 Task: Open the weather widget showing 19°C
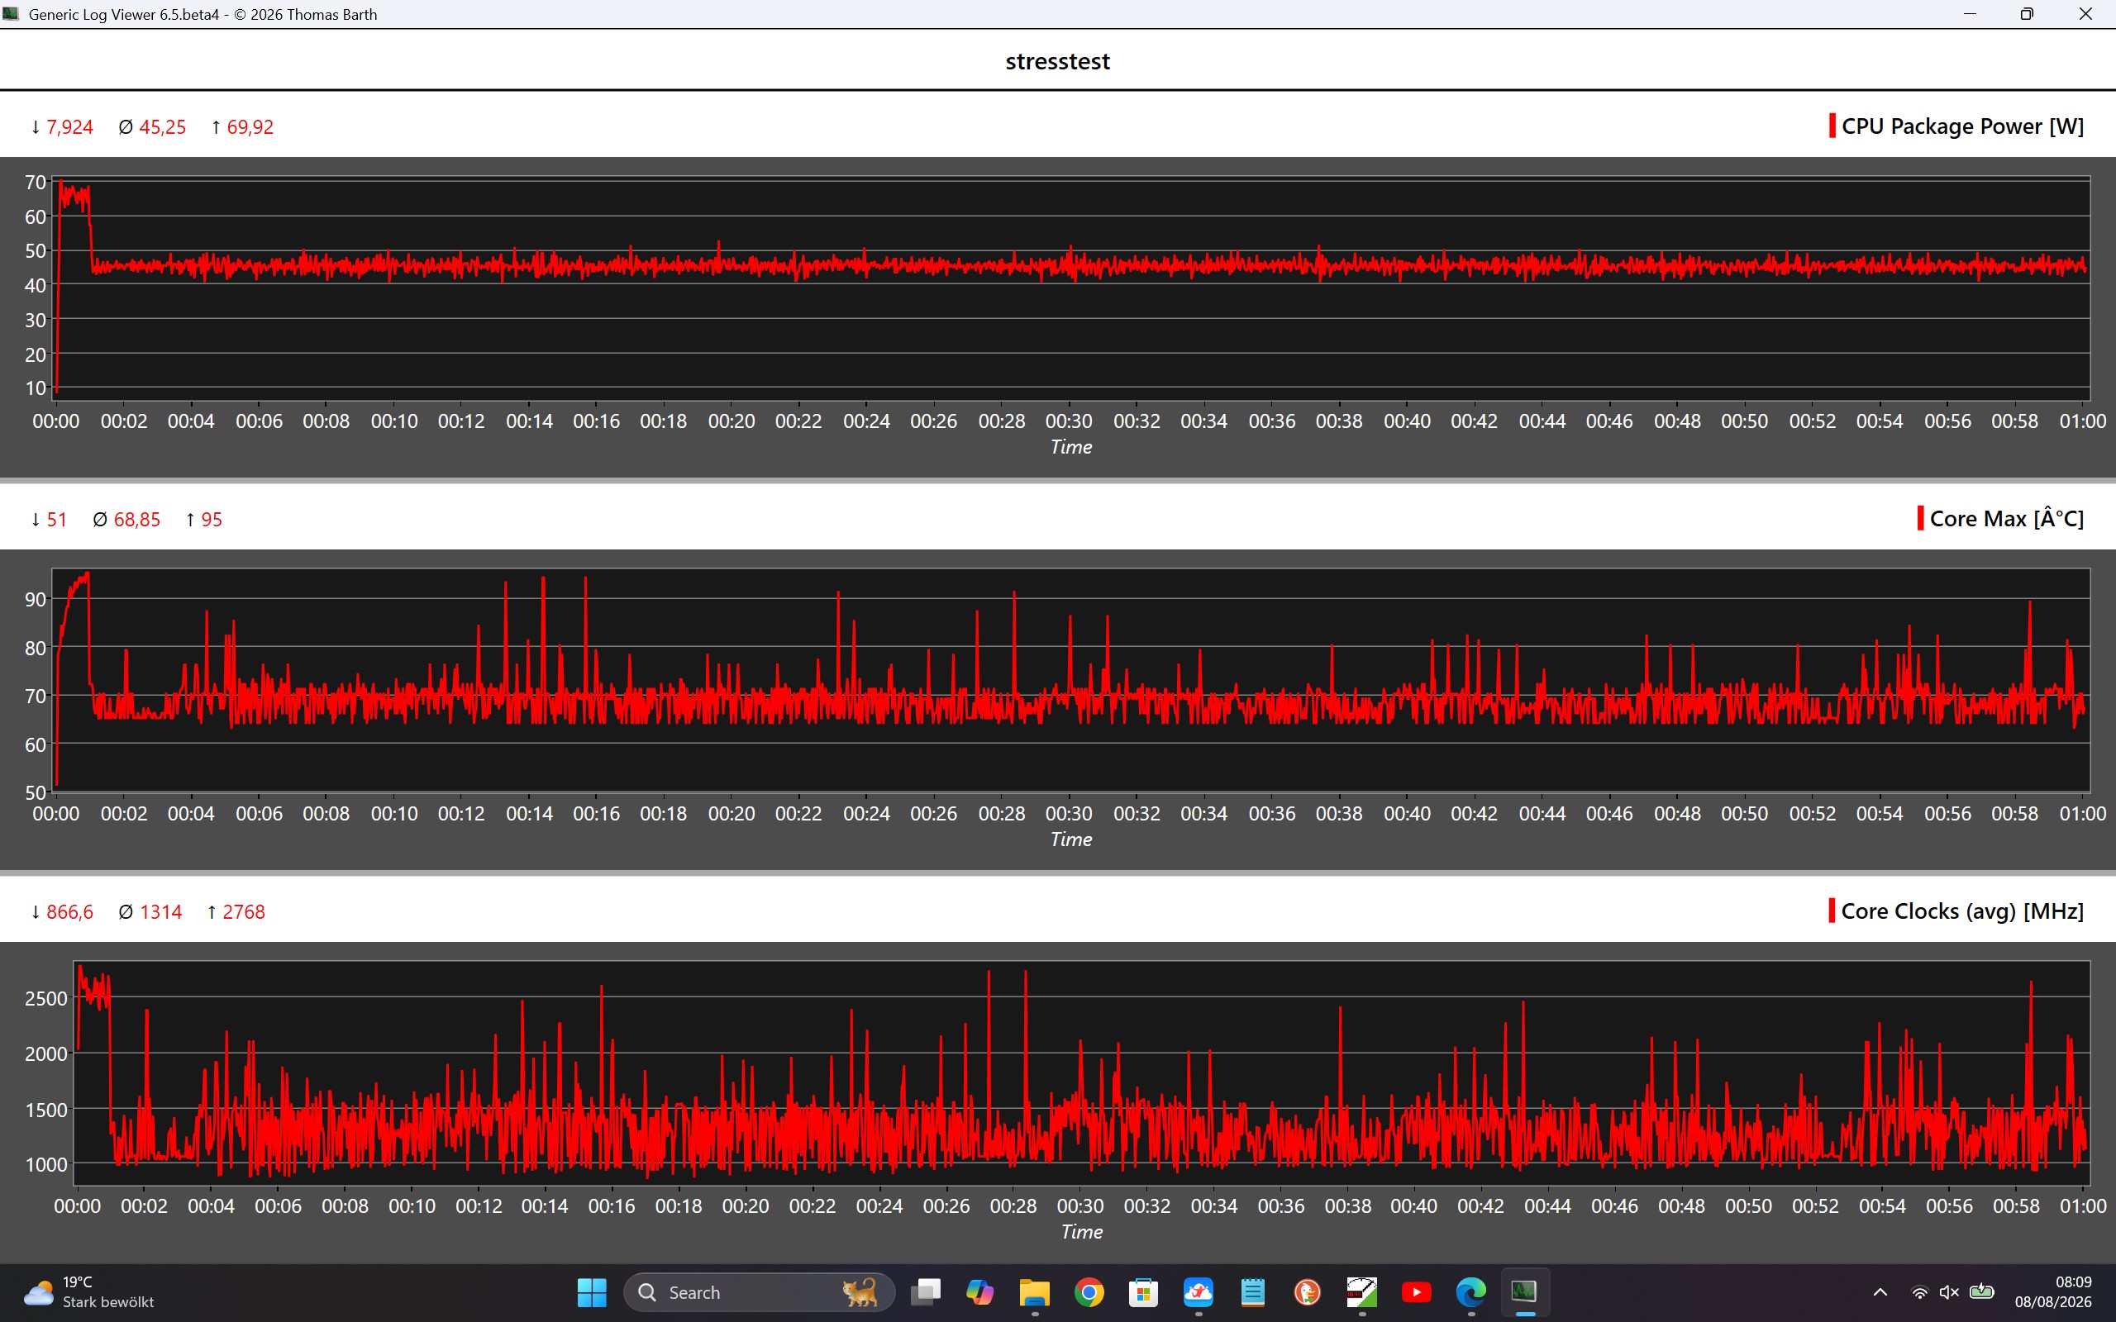pyautogui.click(x=88, y=1291)
